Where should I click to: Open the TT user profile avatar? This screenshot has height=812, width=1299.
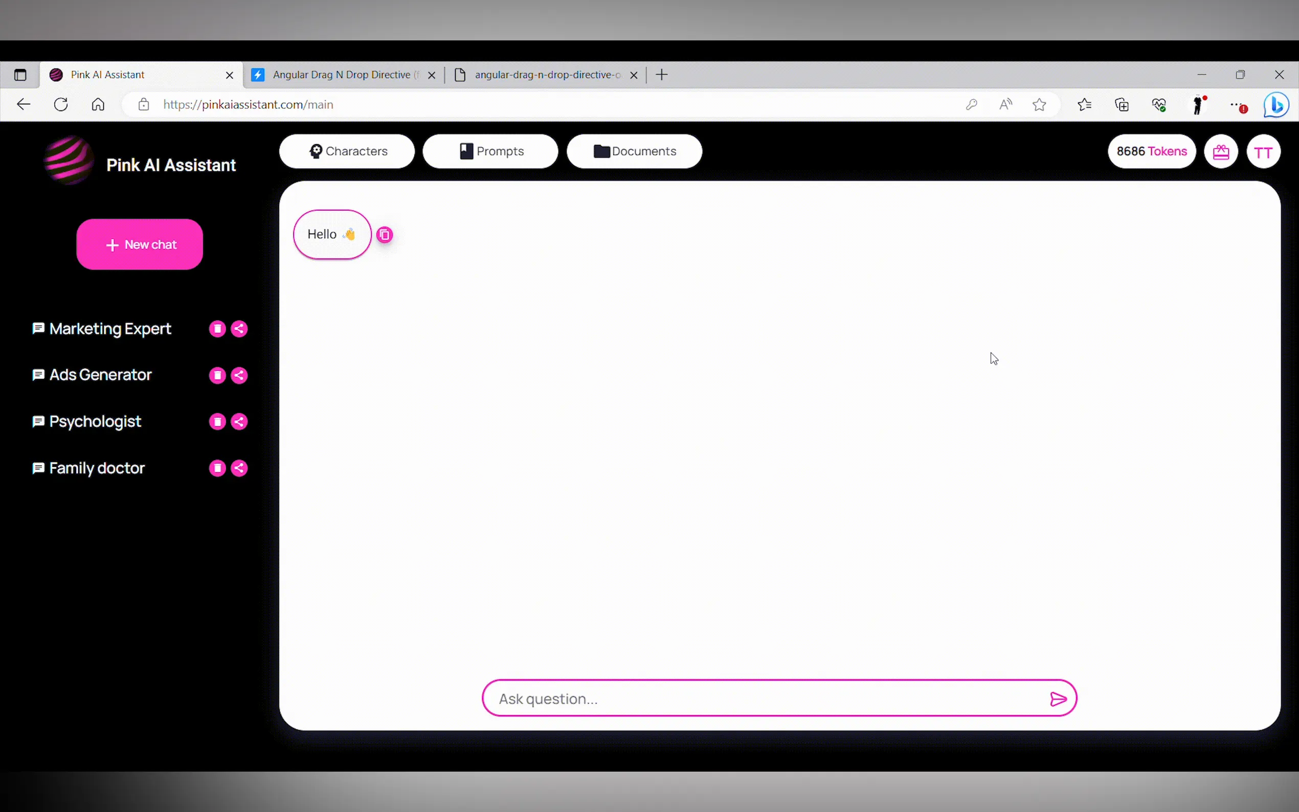tap(1263, 152)
